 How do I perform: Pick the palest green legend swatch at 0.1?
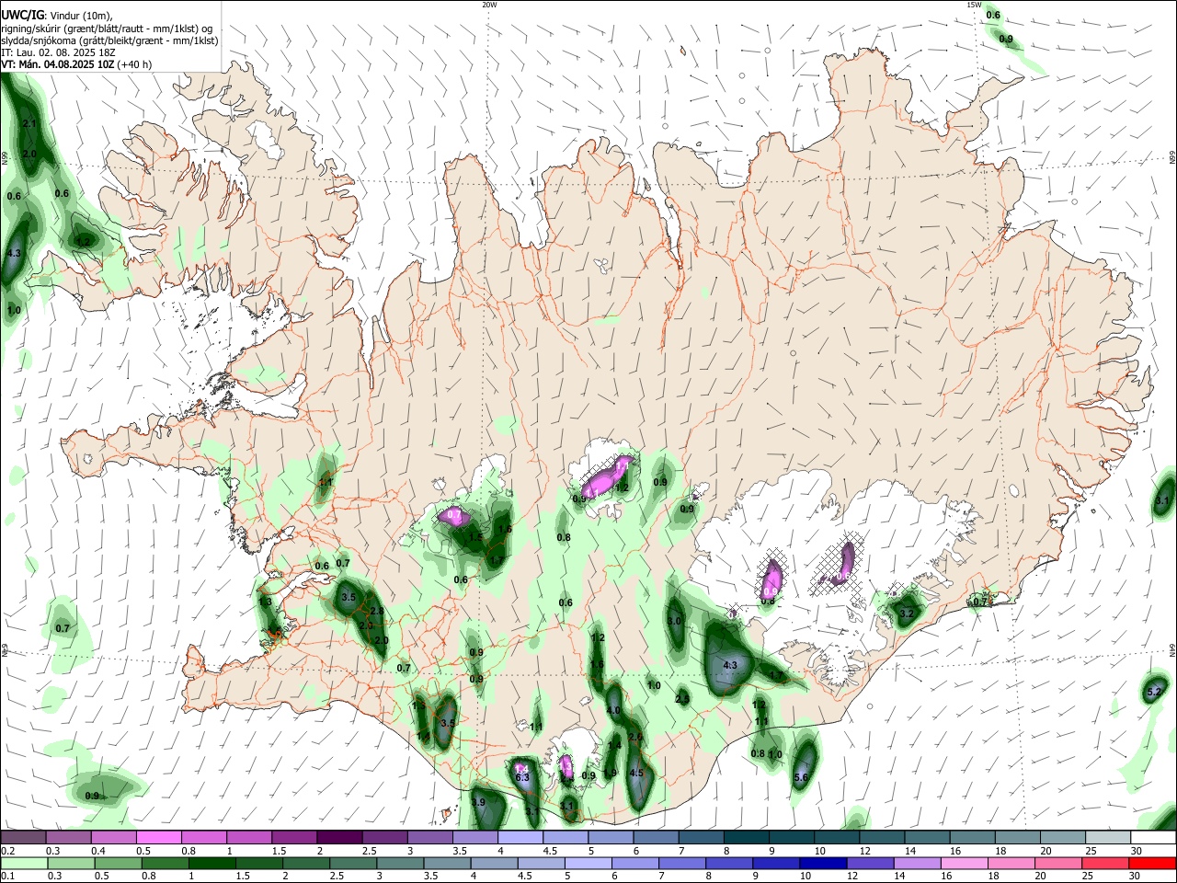(x=23, y=863)
